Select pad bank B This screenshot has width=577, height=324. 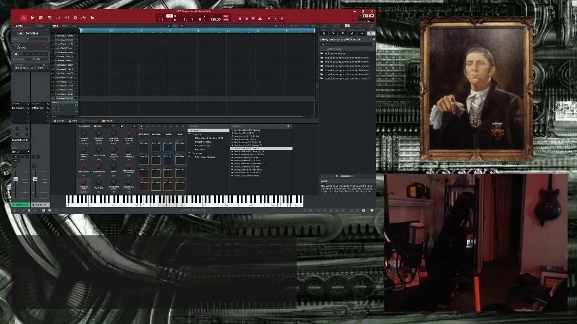pos(147,126)
